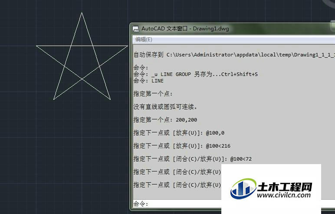335x214 pixels.
Task: Click the history line ending in '@100,0'
Action: pyautogui.click(x=179, y=133)
